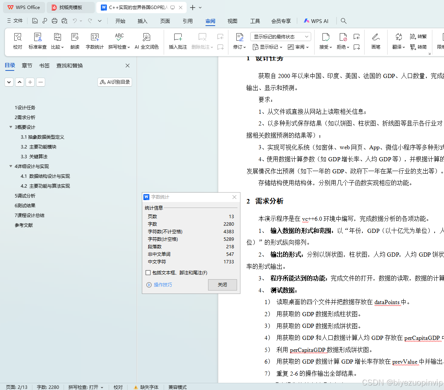The width and height of the screenshot is (444, 390).
Task: Click the 简转繁 convert to traditional button
Action: coord(418,37)
